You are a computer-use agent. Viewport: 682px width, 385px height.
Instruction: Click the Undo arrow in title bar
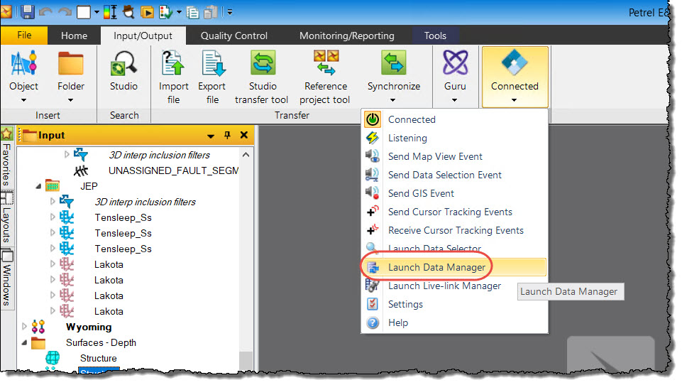tap(45, 12)
